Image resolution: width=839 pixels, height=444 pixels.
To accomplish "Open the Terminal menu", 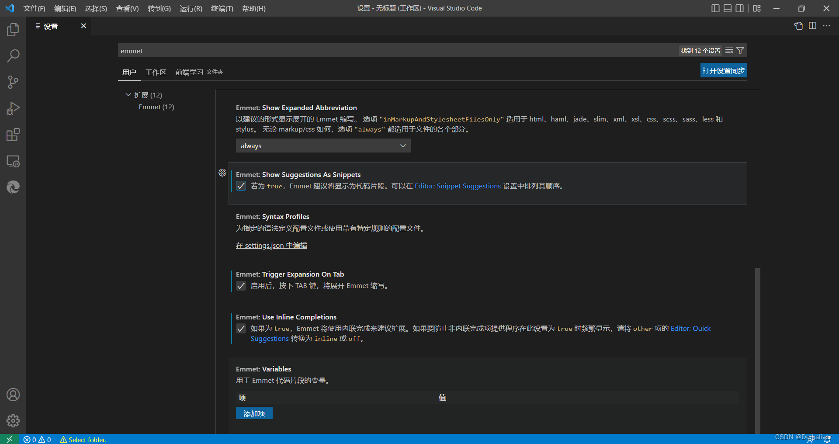I will point(222,8).
